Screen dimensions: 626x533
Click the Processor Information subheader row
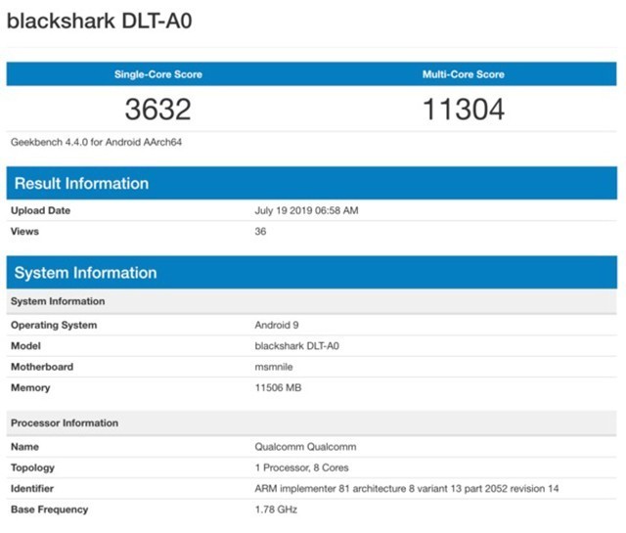[65, 422]
